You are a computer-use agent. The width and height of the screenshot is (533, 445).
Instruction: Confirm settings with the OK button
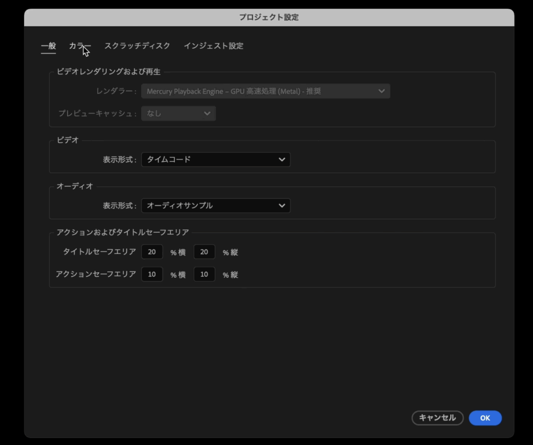pyautogui.click(x=485, y=418)
